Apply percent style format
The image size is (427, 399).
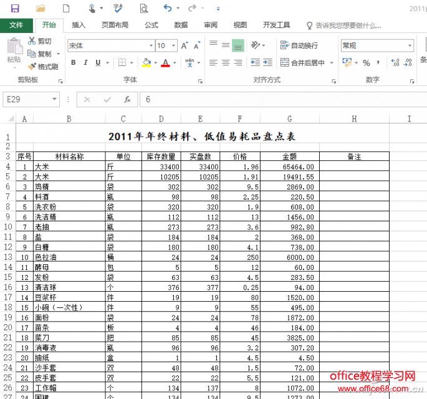[367, 63]
